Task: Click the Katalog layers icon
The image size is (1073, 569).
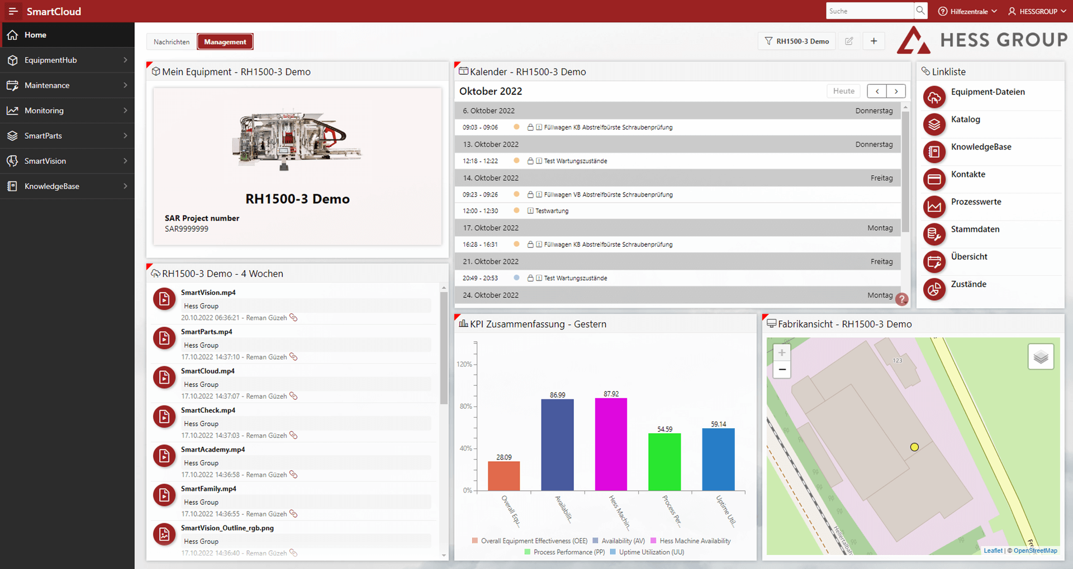Action: tap(934, 125)
